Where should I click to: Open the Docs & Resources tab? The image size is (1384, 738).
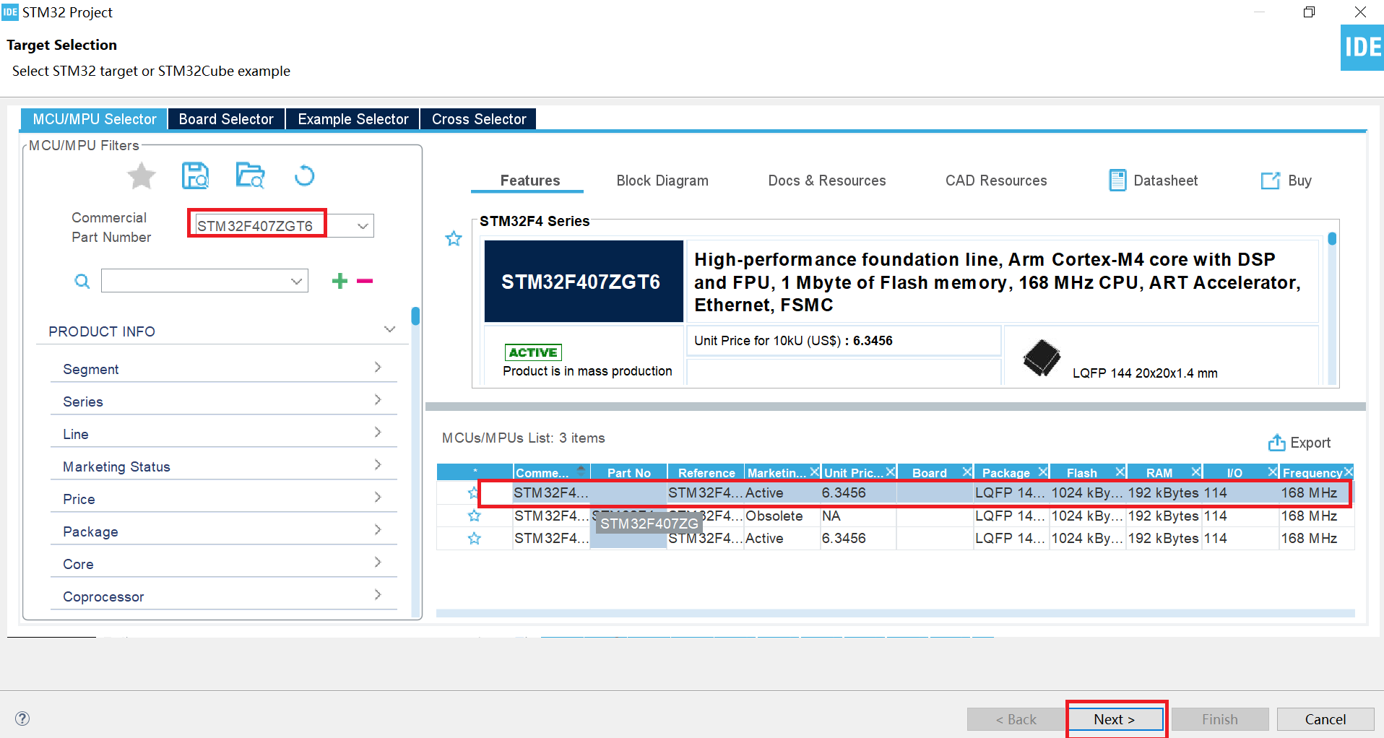click(827, 181)
